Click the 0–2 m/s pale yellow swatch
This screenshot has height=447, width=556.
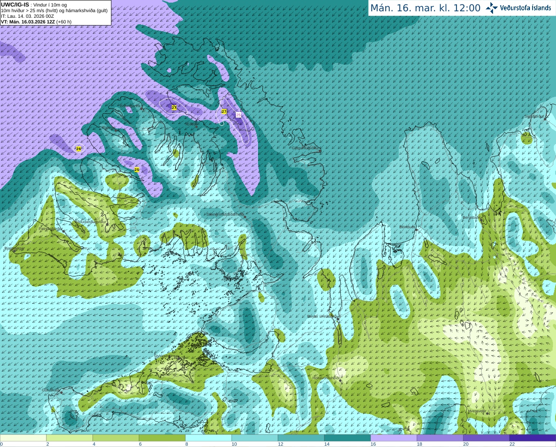point(23,438)
